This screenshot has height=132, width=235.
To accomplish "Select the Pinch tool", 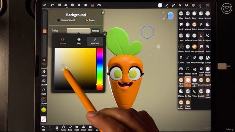I will click(x=188, y=48).
